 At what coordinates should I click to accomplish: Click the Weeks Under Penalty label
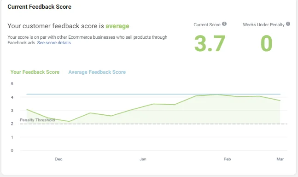(x=263, y=25)
